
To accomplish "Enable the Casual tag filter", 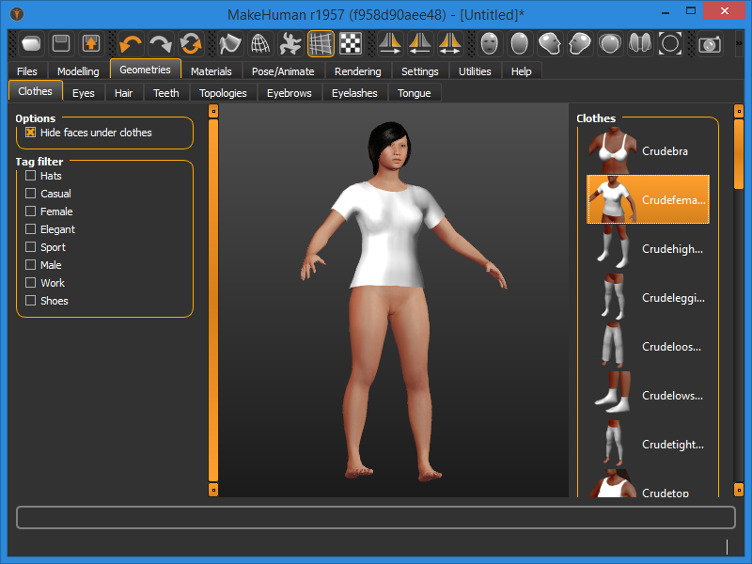I will (x=30, y=194).
